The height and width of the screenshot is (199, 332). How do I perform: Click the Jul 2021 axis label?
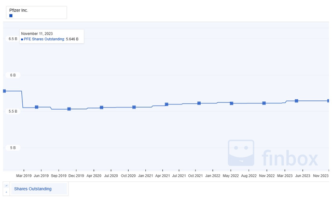coord(179,176)
